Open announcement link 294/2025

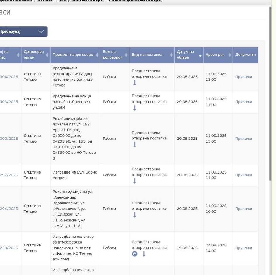pos(9,209)
